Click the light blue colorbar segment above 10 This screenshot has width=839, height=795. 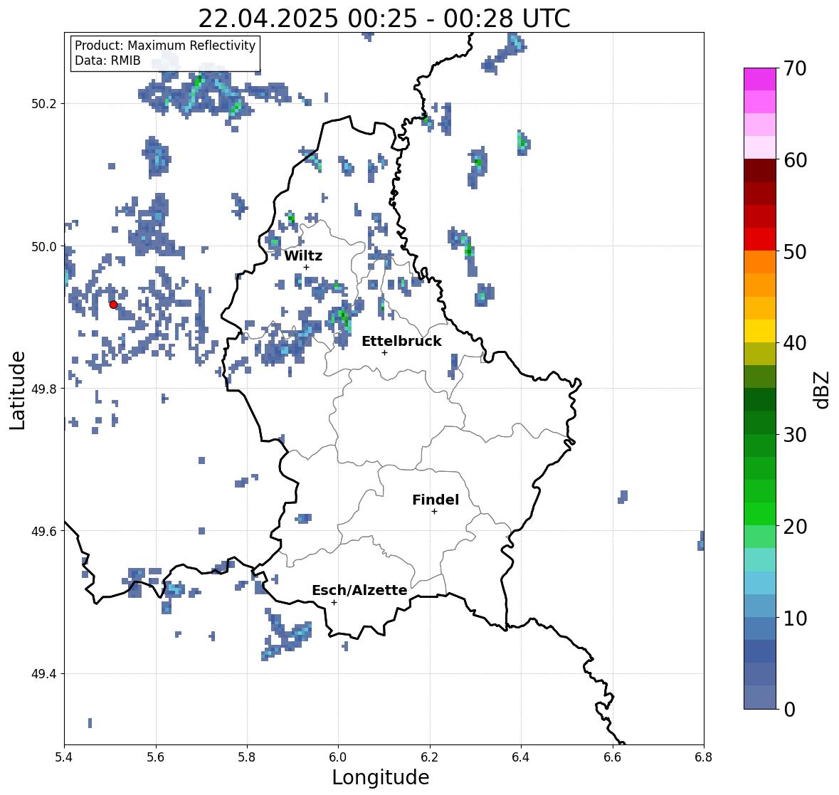[x=760, y=605]
